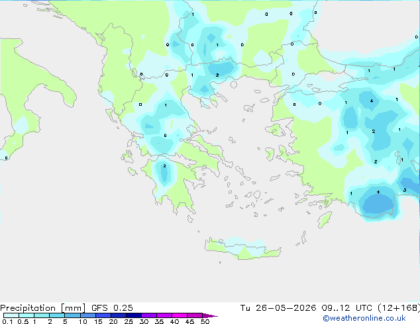
Task: Pick the legend swatch between 20 and 25
Action: [x=119, y=315]
